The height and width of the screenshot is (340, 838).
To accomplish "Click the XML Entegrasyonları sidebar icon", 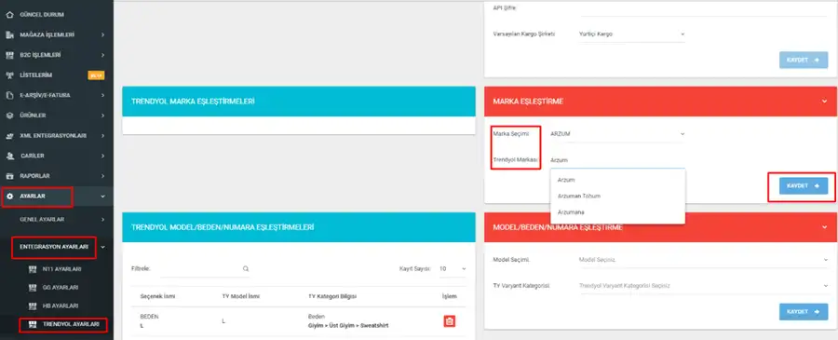I will pos(9,136).
